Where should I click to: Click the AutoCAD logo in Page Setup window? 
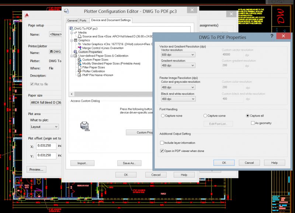[x=27, y=15]
